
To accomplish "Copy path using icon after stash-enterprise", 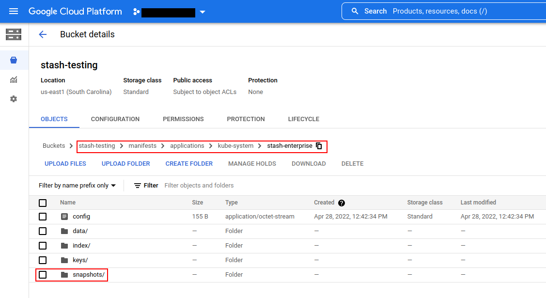I will tap(319, 146).
